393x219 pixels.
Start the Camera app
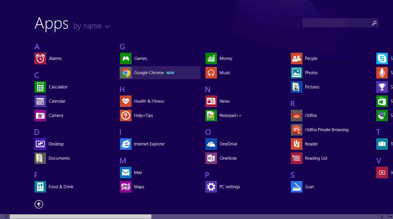coord(49,115)
